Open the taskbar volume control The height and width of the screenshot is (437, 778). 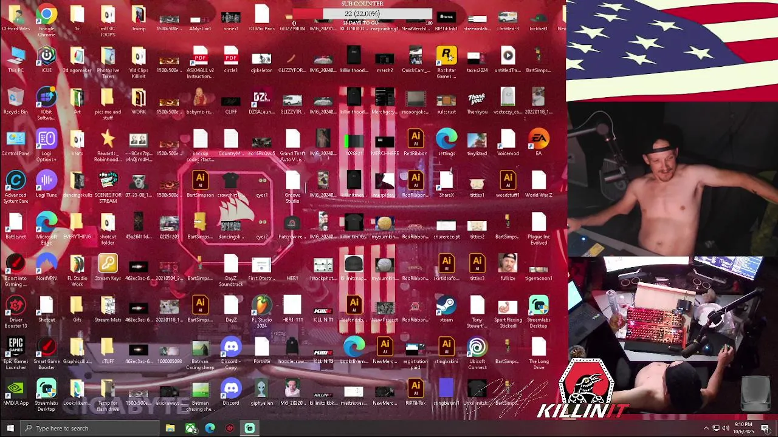coord(726,429)
